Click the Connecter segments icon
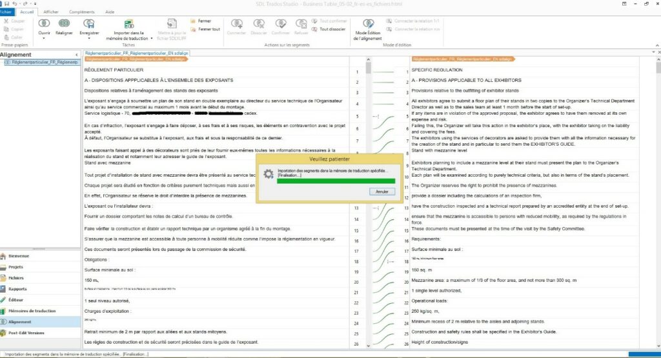 [x=236, y=24]
